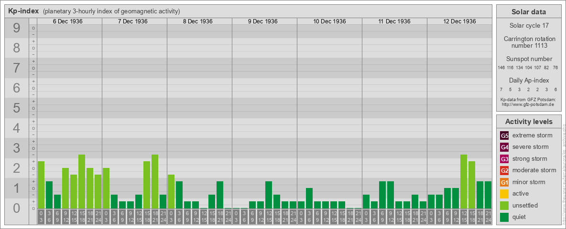Click Ap-index value 5
This screenshot has height=229, width=566.
511,89
